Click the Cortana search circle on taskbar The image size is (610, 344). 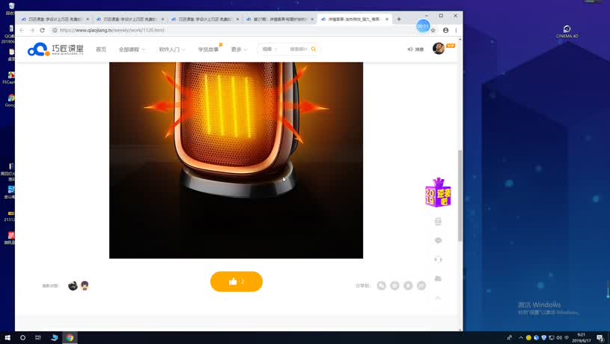22,338
